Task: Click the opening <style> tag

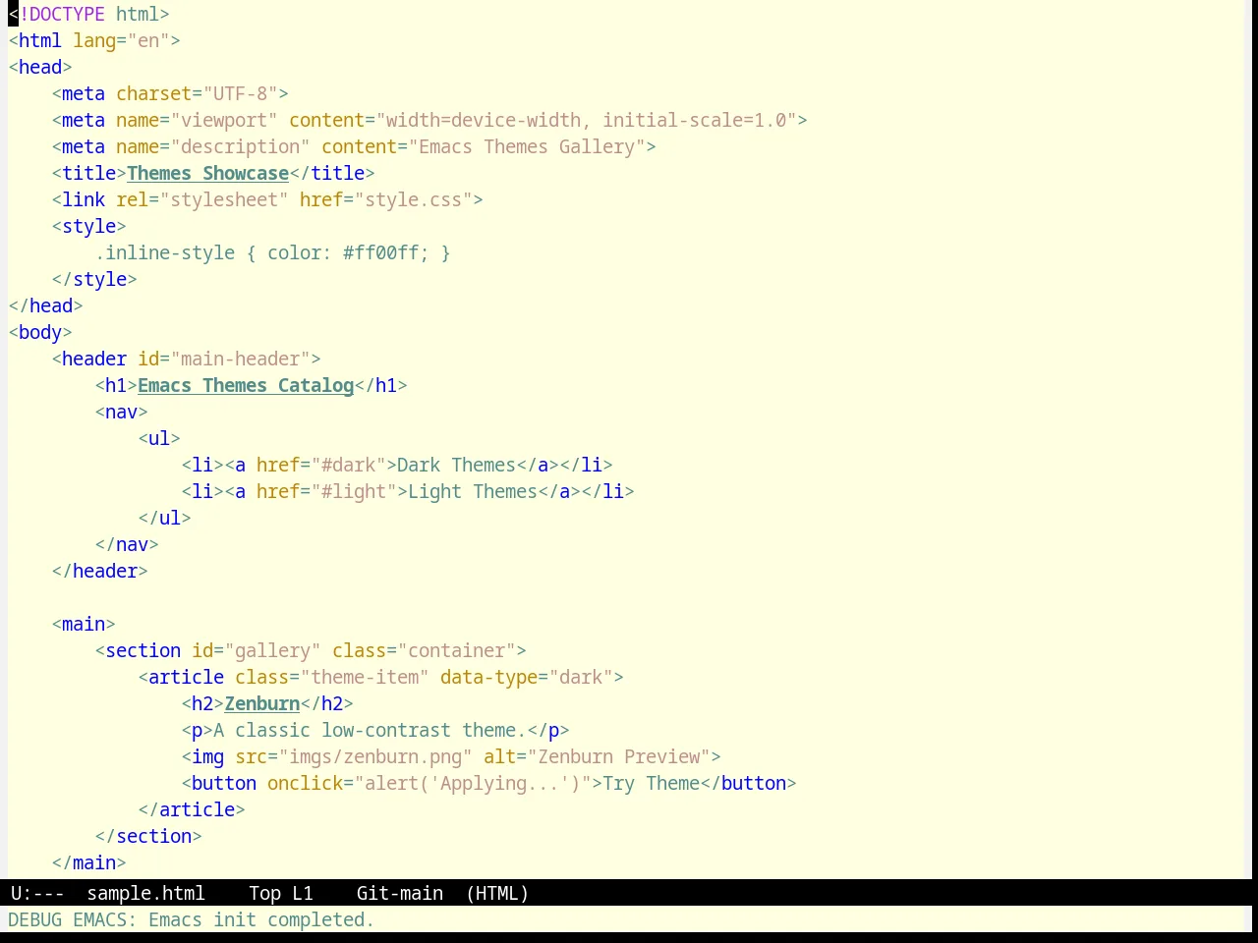Action: click(x=88, y=226)
